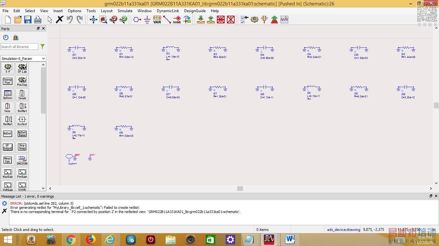Screen dimensions: 439x246
Task: Undock the Message List panel
Action: click(x=431, y=196)
